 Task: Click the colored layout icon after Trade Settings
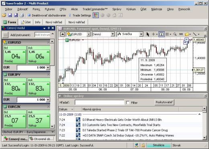click(96, 15)
